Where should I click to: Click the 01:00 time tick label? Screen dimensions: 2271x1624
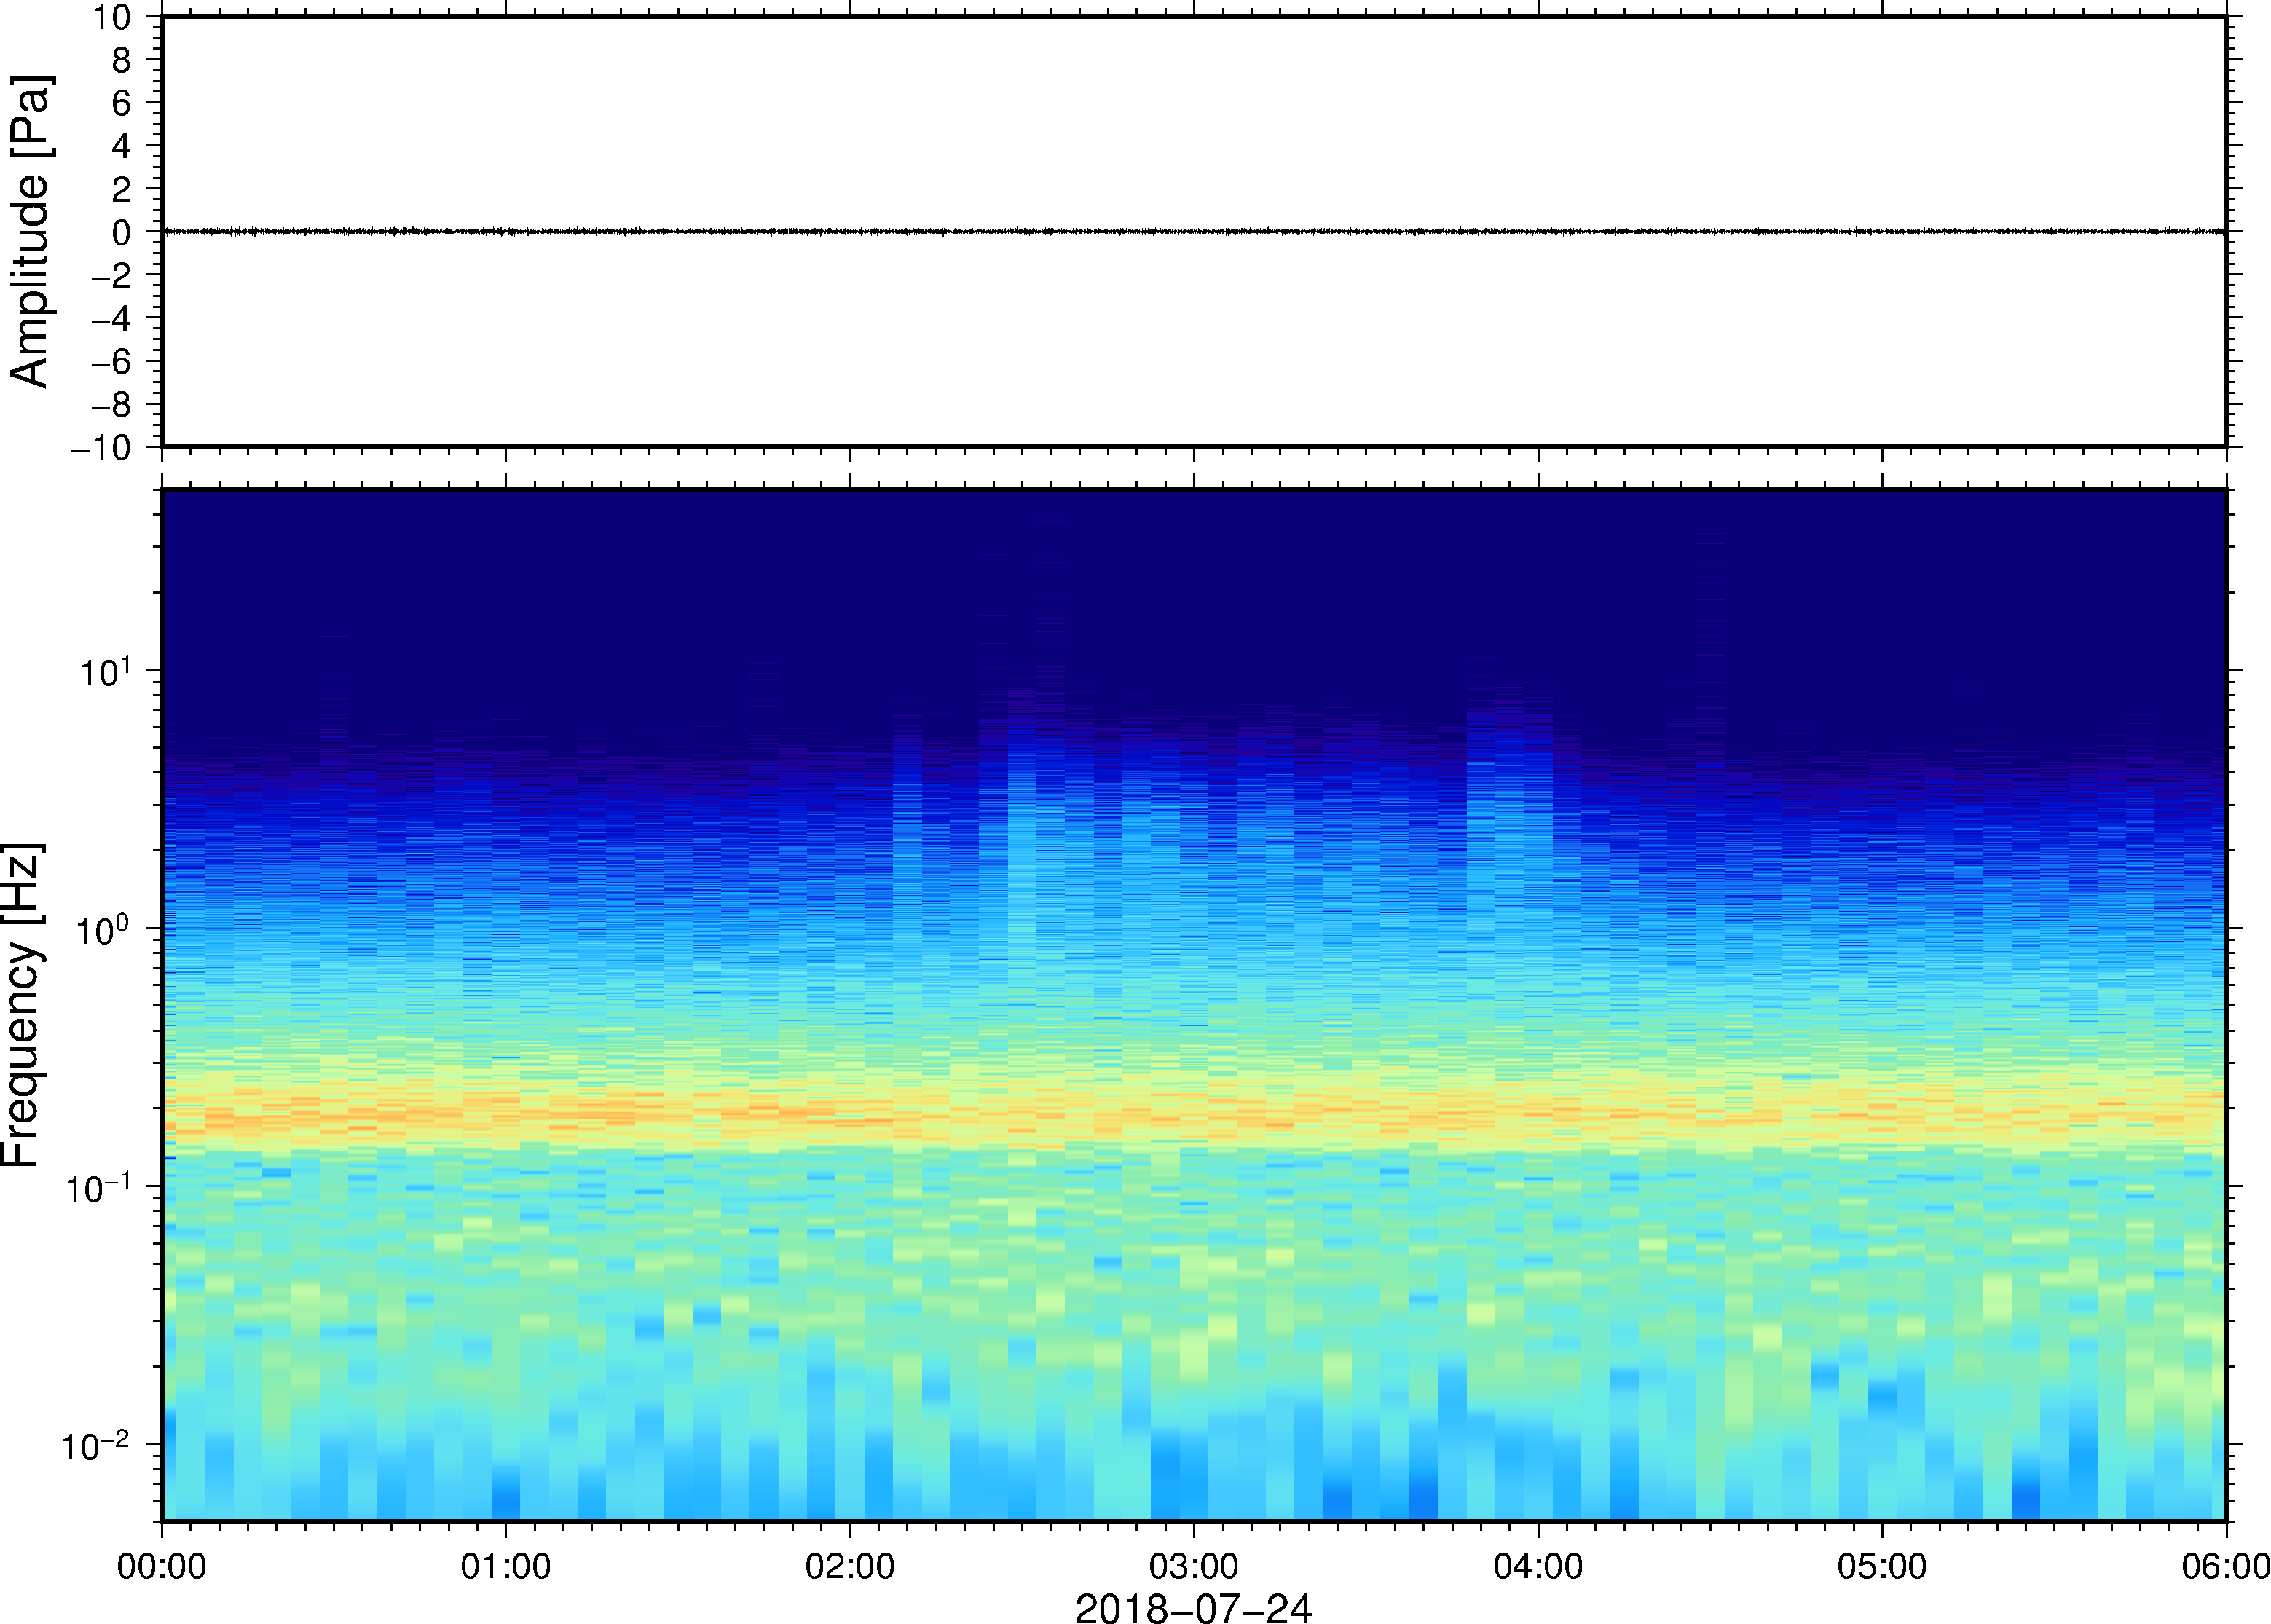click(506, 1566)
